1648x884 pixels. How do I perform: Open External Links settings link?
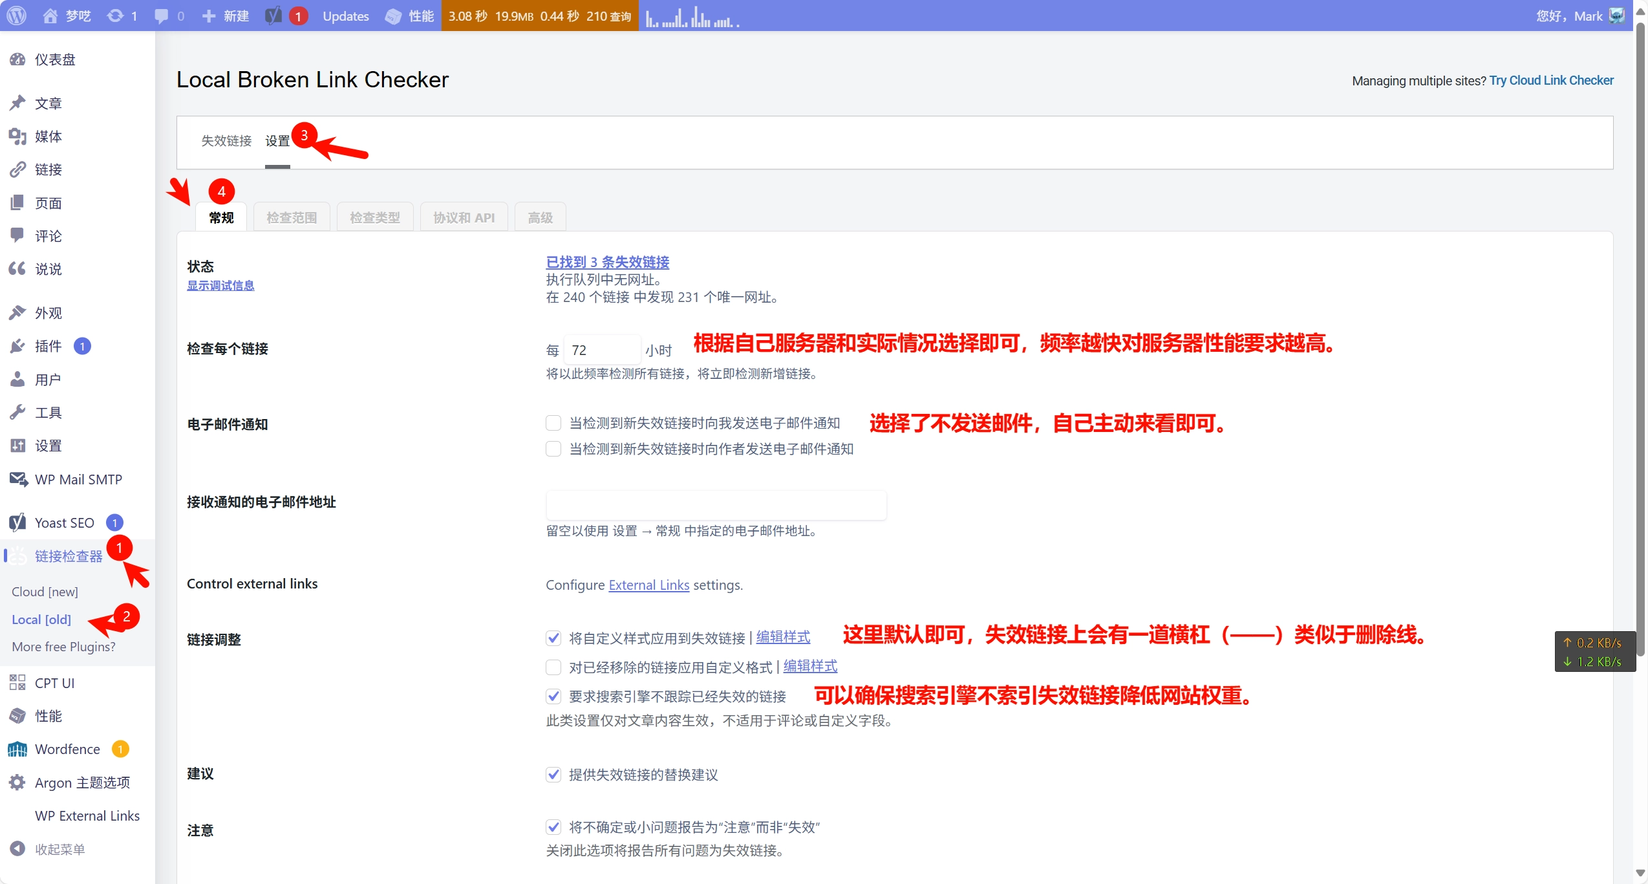pyautogui.click(x=649, y=585)
